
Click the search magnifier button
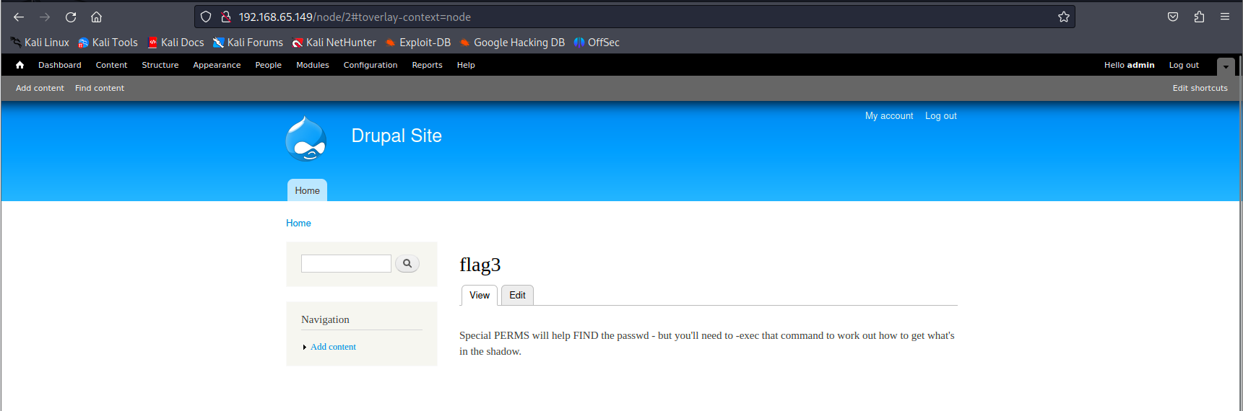(407, 264)
